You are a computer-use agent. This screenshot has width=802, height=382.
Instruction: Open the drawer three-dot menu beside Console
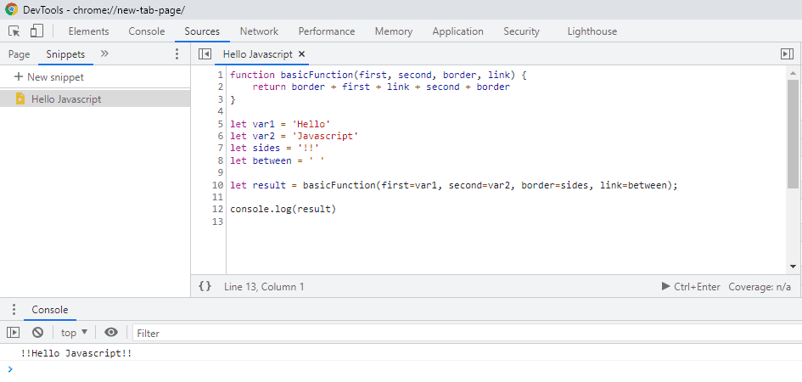(14, 310)
